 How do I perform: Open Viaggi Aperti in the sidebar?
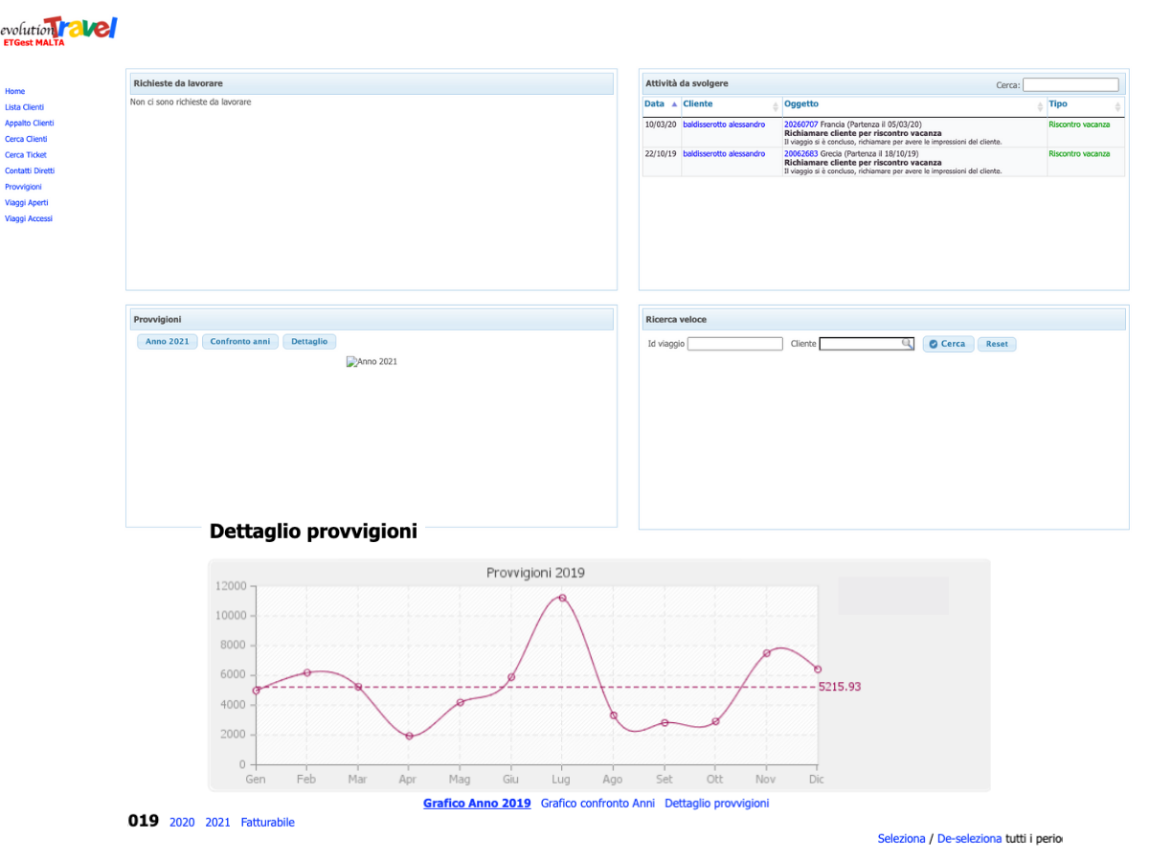point(27,203)
